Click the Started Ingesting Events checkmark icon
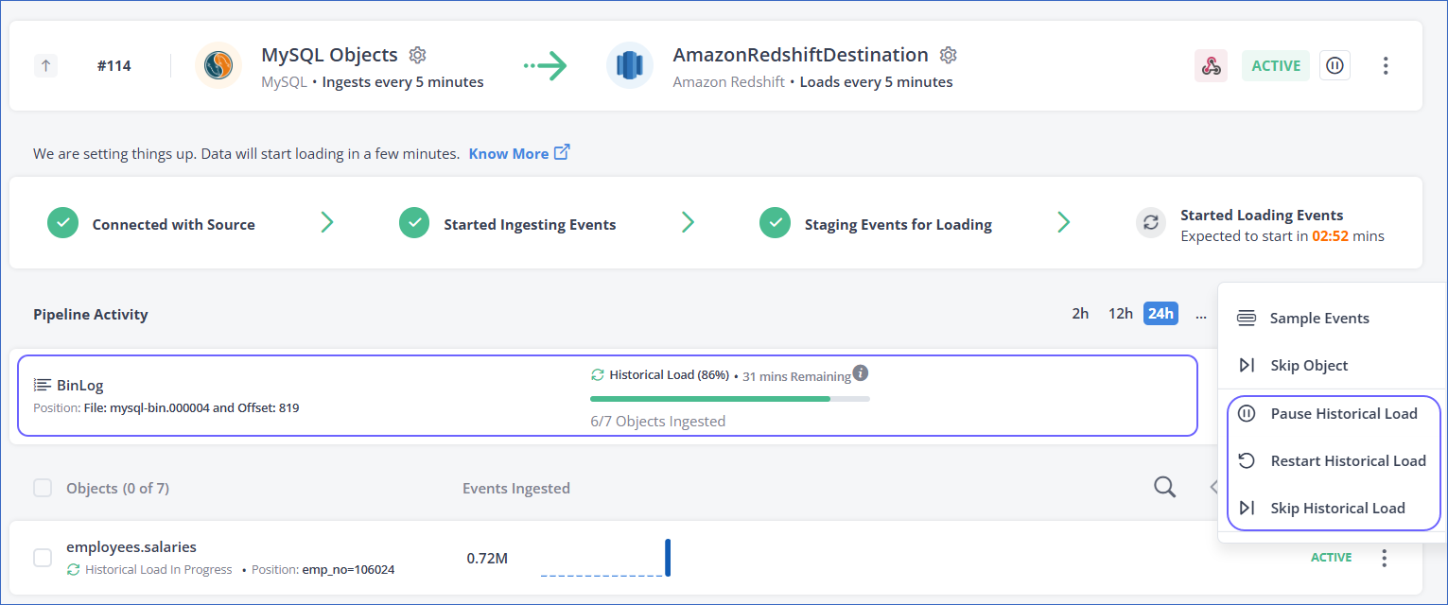 pos(414,223)
